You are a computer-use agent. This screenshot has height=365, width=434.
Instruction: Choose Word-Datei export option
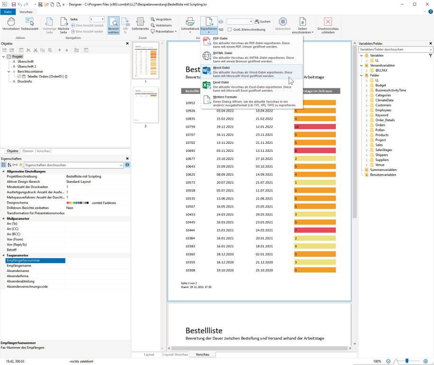[252, 72]
